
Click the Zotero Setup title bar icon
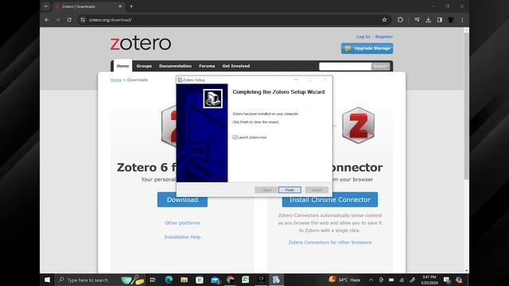pos(180,79)
